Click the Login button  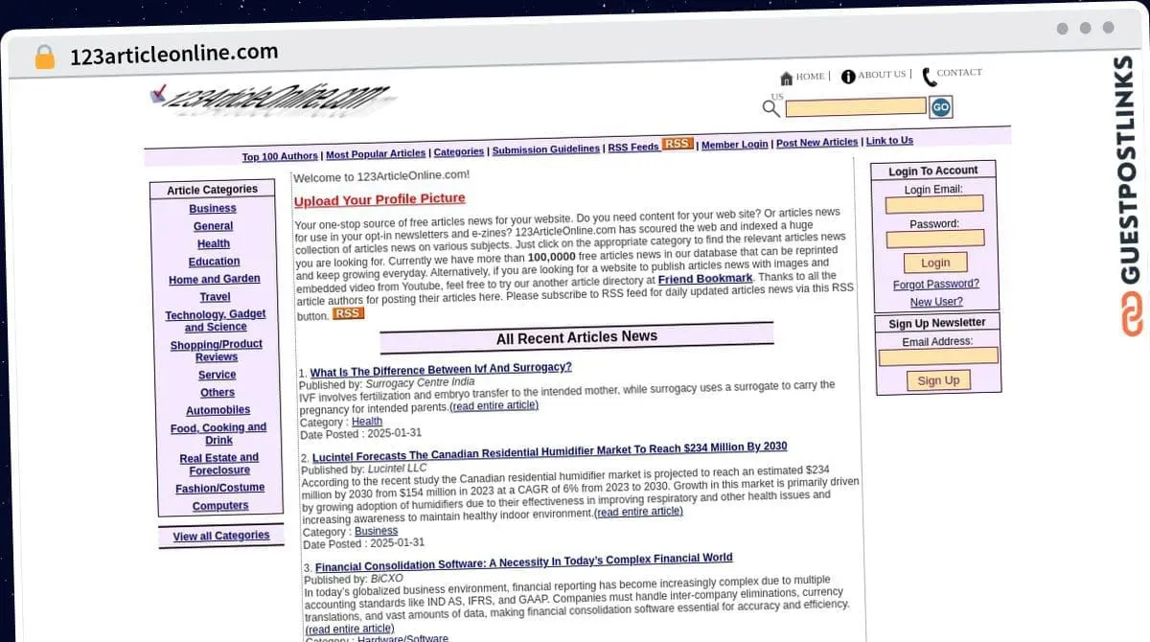(x=935, y=263)
